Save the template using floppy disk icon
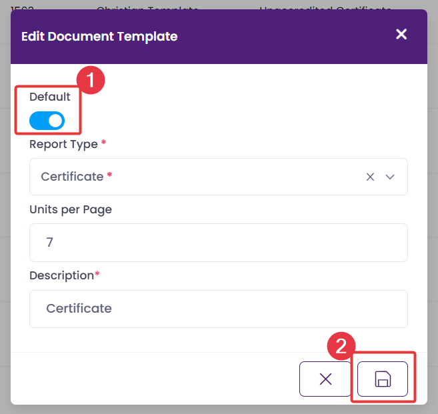This screenshot has width=438, height=414. 383,379
